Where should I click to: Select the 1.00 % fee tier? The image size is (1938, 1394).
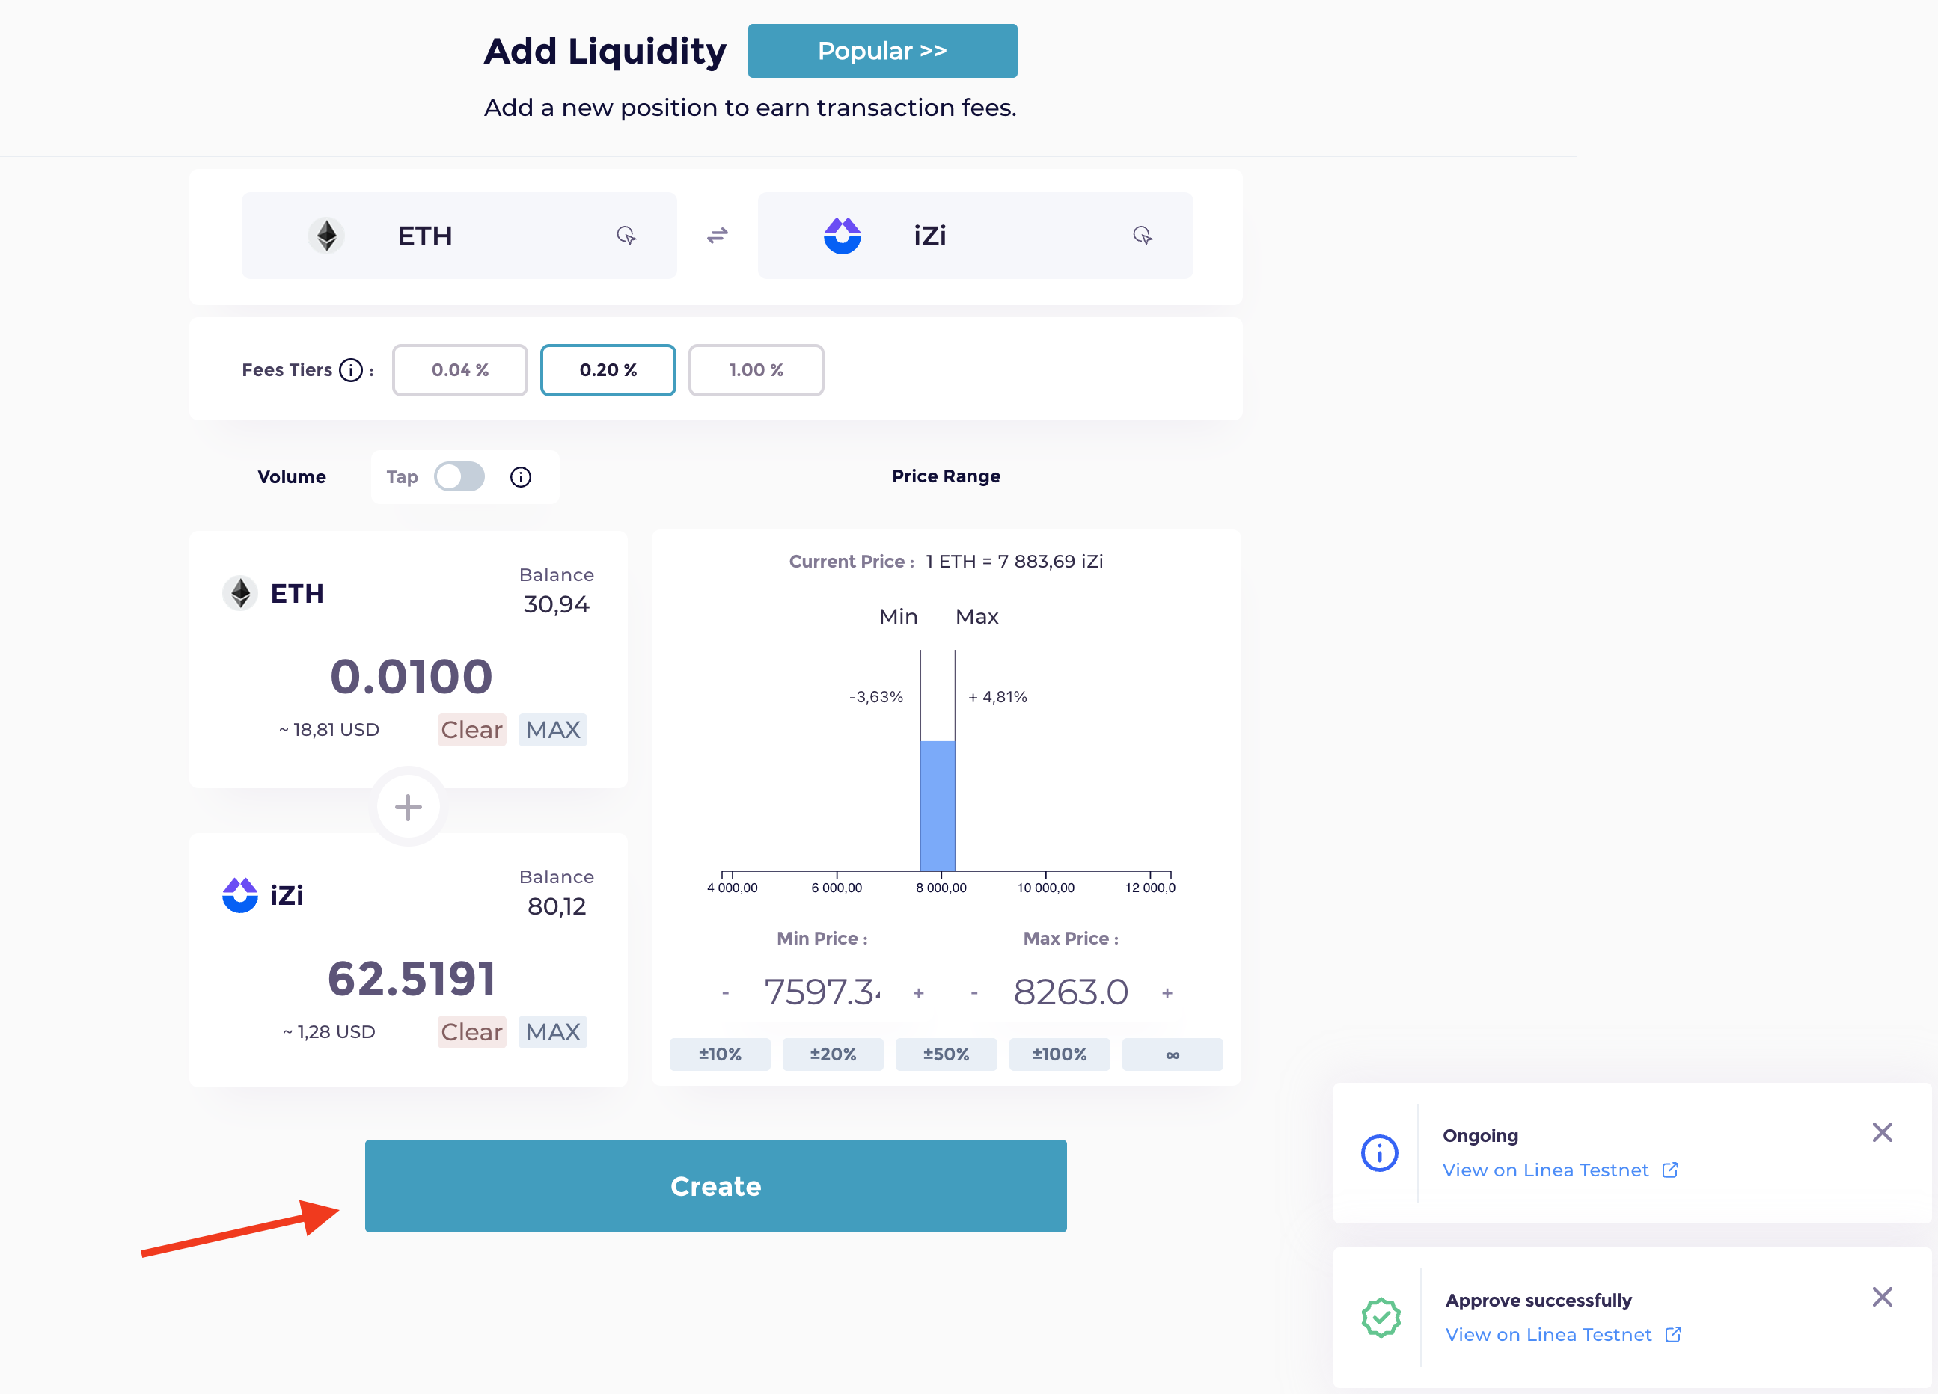point(756,370)
